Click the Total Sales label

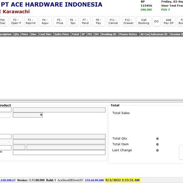coord(121,113)
